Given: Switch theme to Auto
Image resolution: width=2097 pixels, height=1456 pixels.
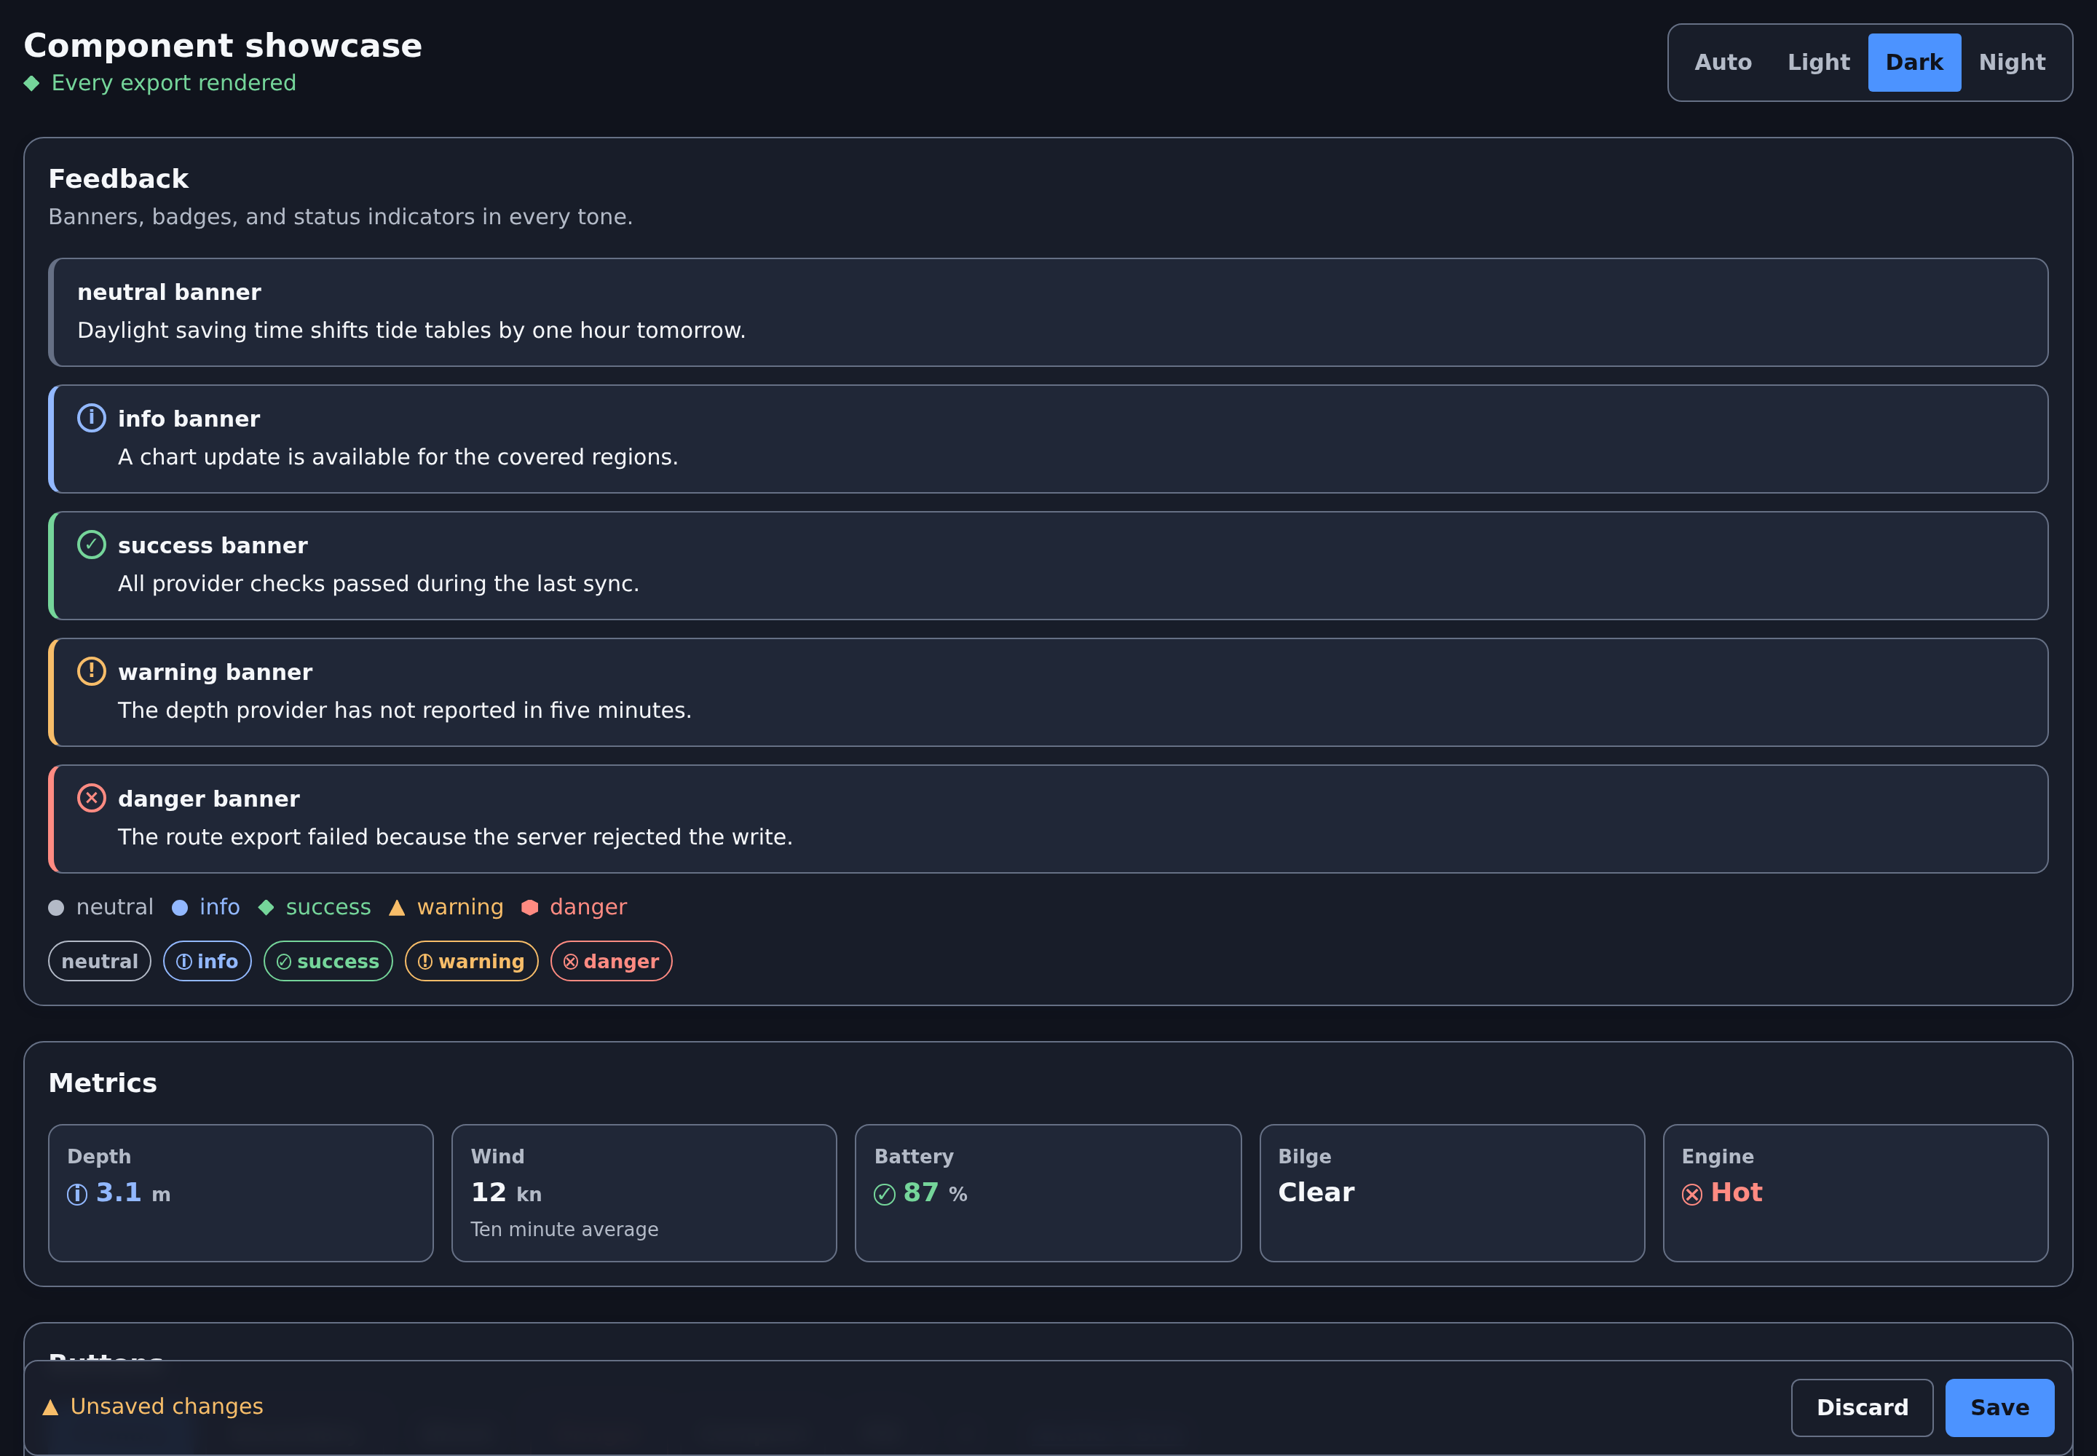Looking at the screenshot, I should (x=1723, y=62).
